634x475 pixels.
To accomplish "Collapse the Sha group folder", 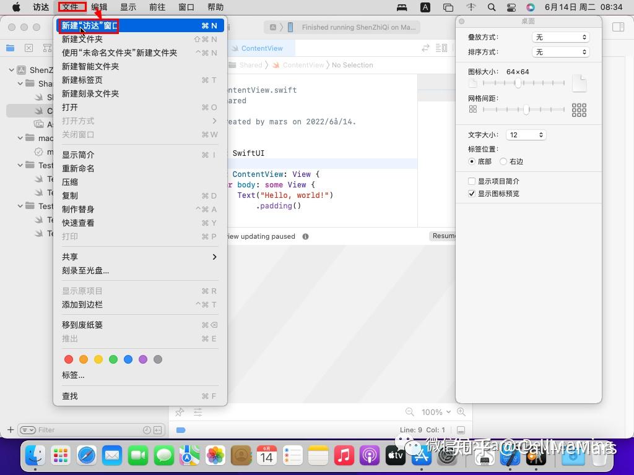I will tap(20, 83).
